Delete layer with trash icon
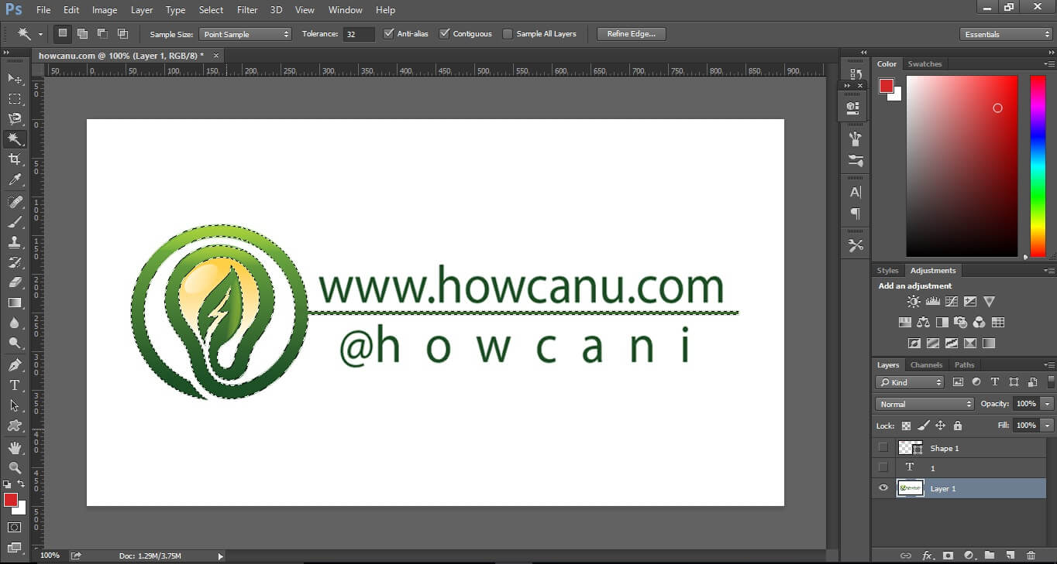Viewport: 1057px width, 564px height. [1031, 555]
